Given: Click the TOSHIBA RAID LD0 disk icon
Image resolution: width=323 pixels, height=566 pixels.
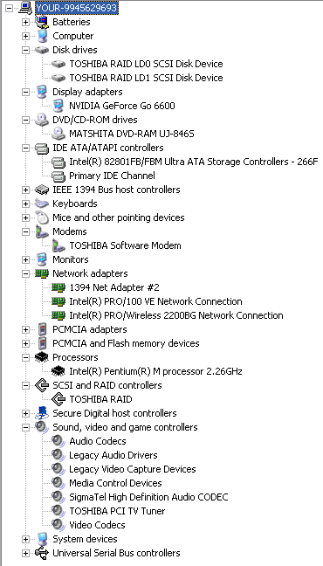Looking at the screenshot, I should pyautogui.click(x=58, y=64).
